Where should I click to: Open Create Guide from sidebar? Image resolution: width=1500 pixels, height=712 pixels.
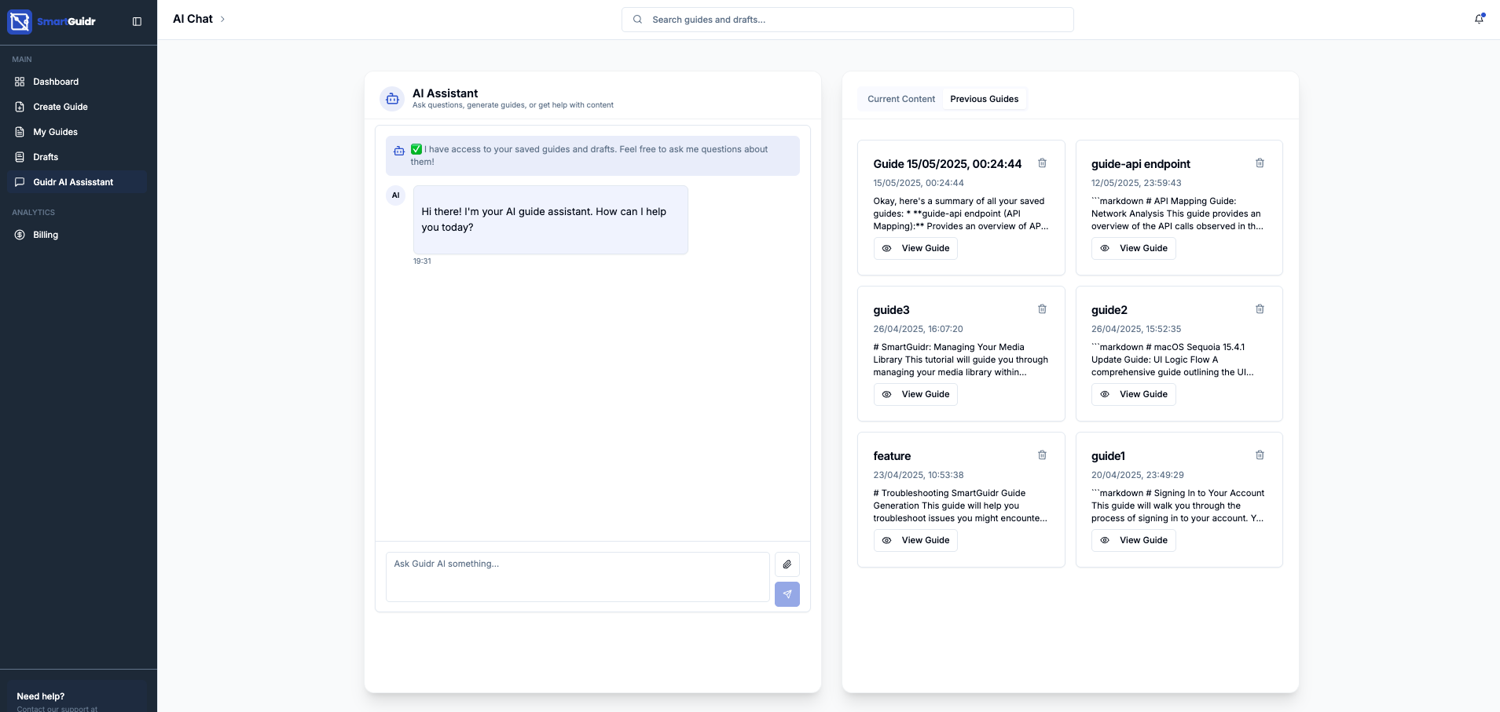pos(77,107)
